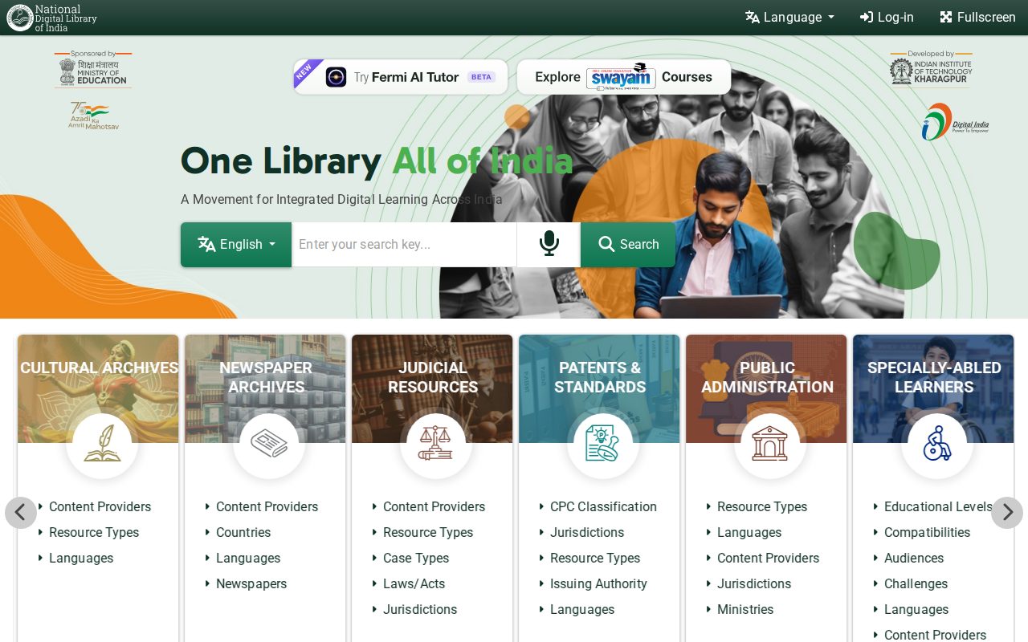This screenshot has height=642, width=1028.
Task: Open CPC Classification under Patents & Standards
Action: click(x=603, y=506)
